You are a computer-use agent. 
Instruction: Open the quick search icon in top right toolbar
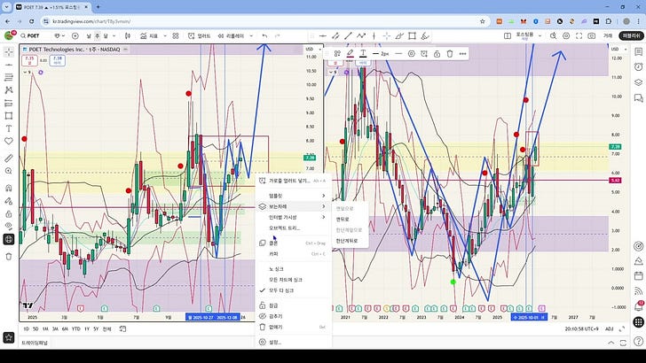(554, 36)
